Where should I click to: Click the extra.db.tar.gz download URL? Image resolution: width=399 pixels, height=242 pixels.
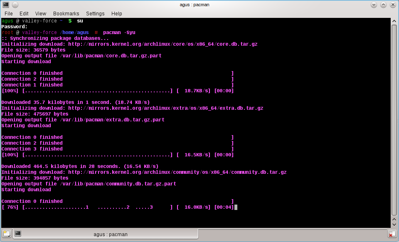click(x=166, y=108)
